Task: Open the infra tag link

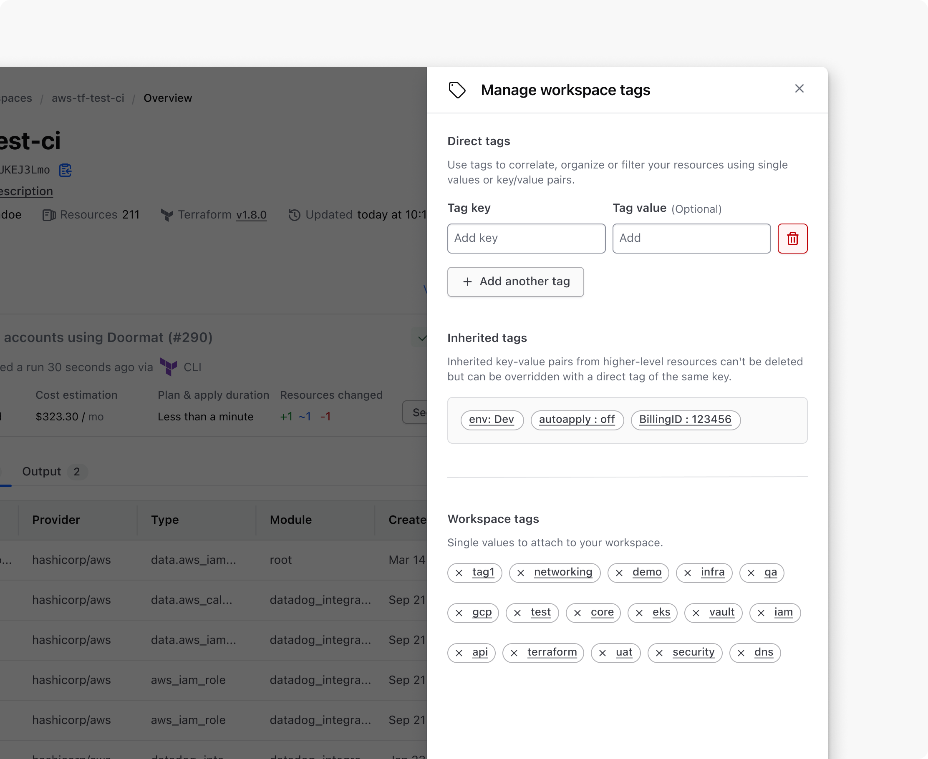Action: [712, 572]
